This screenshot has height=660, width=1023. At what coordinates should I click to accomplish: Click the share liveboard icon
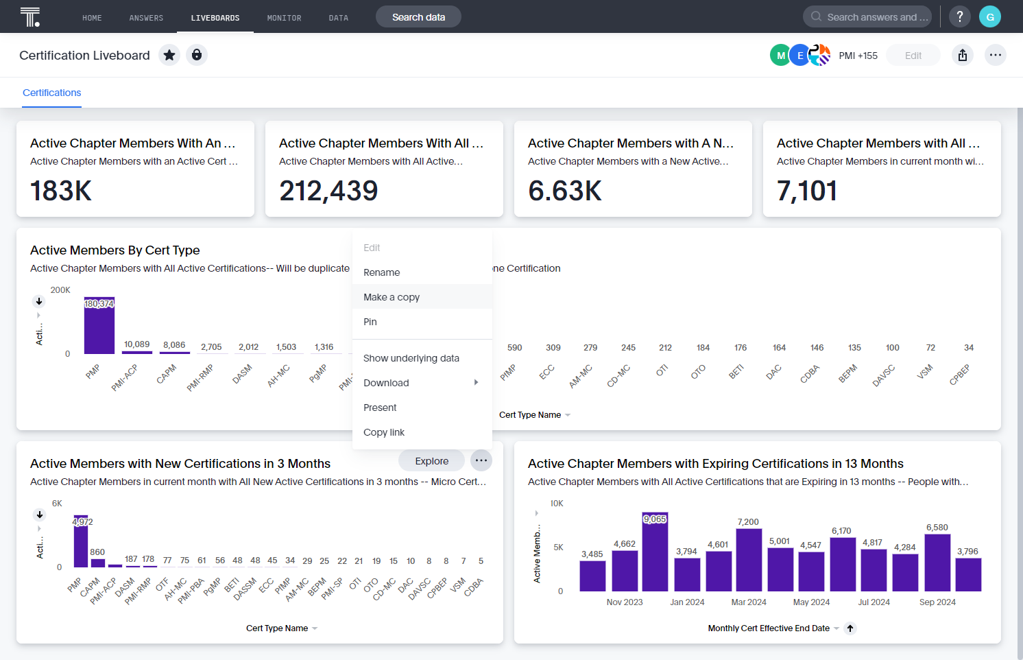[963, 56]
